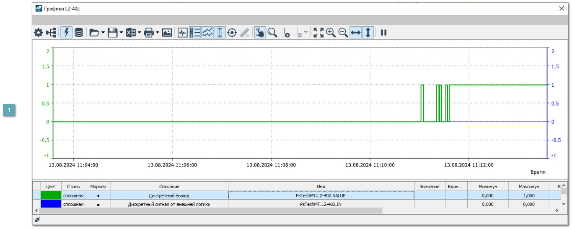Click the green color swatch for Дискретный выход

(x=51, y=195)
